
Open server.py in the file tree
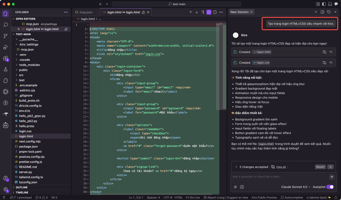tap(26, 172)
